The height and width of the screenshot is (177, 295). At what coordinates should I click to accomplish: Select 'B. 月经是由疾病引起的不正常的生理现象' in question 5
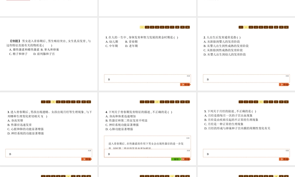coord(231,120)
